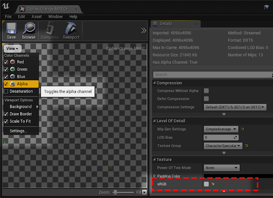Collapse the Texture section
273x198 pixels.
pos(154,159)
